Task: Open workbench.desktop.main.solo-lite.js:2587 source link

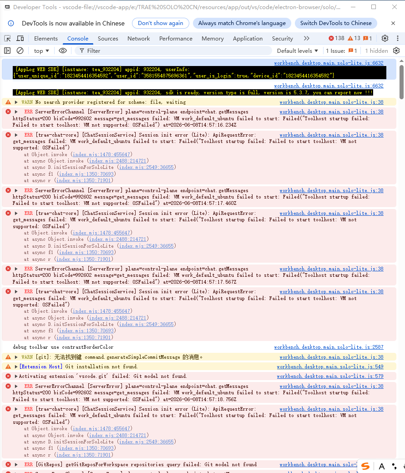Action: [329, 347]
